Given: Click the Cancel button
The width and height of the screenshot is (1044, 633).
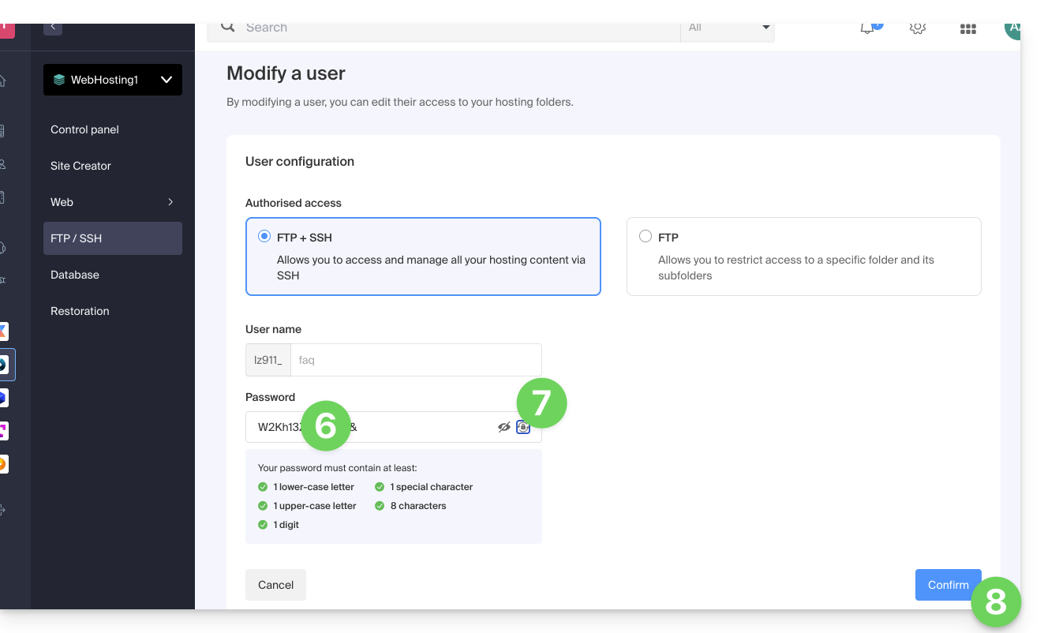Looking at the screenshot, I should [x=275, y=585].
